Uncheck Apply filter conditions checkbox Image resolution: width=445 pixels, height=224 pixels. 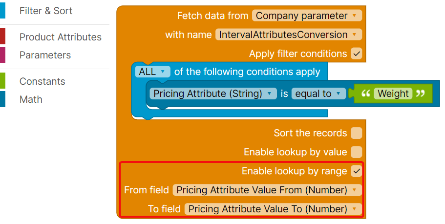[x=357, y=54]
